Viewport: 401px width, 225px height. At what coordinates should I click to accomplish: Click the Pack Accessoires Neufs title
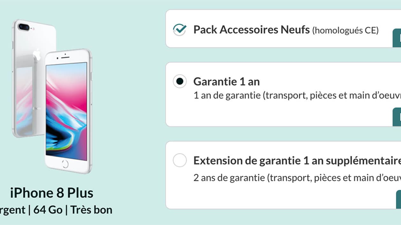point(252,30)
